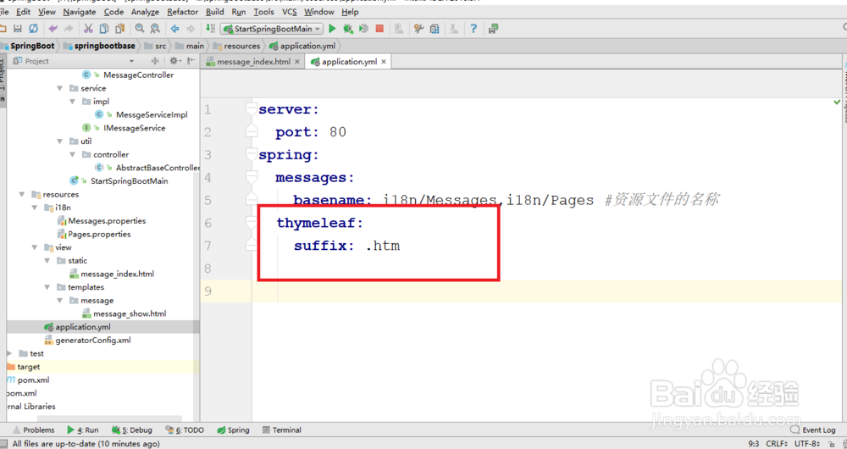Image resolution: width=847 pixels, height=449 pixels.
Task: Toggle code fold for thymeleaf: line
Action: click(252, 222)
